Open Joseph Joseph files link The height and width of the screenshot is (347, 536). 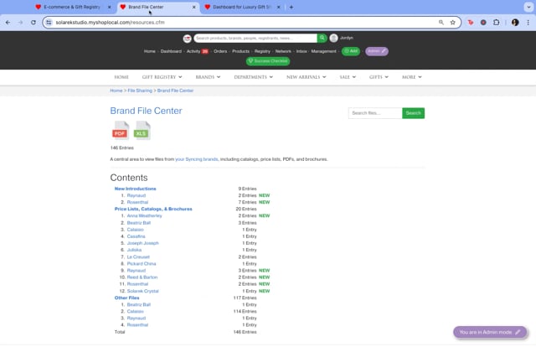point(143,243)
